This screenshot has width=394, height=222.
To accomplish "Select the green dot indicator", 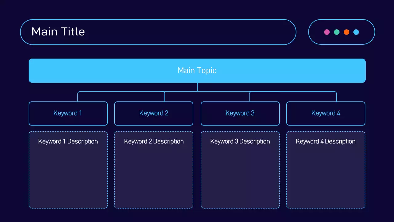I will pos(337,32).
